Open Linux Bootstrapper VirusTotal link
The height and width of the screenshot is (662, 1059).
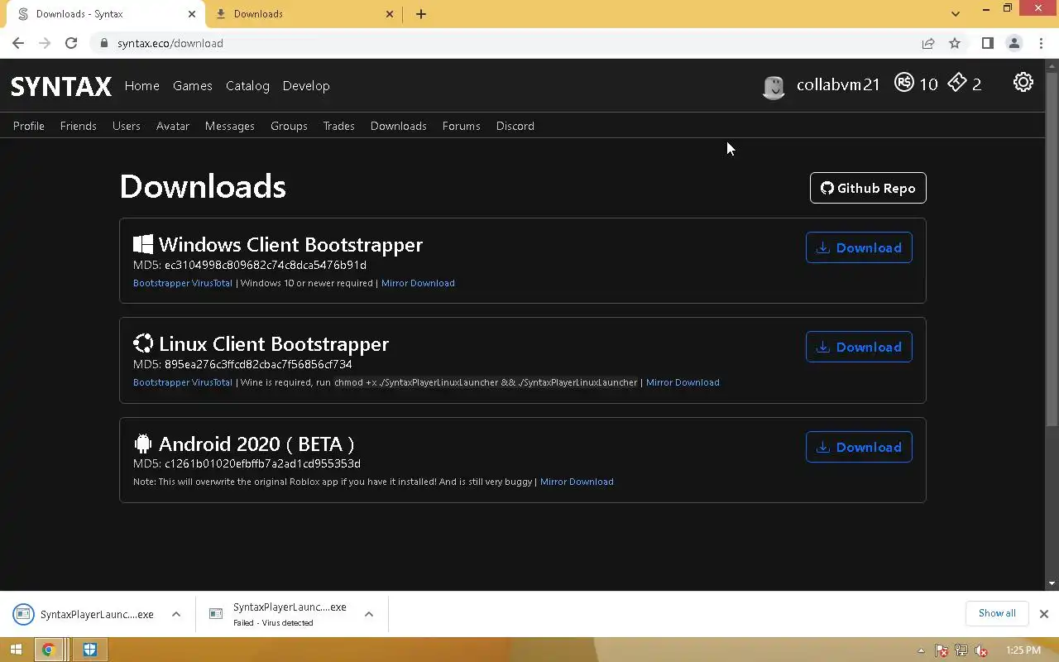coord(183,382)
